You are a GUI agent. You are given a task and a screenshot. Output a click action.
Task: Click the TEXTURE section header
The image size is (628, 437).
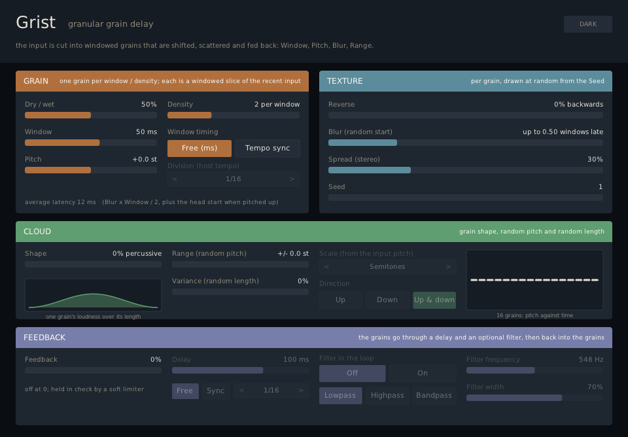click(466, 81)
